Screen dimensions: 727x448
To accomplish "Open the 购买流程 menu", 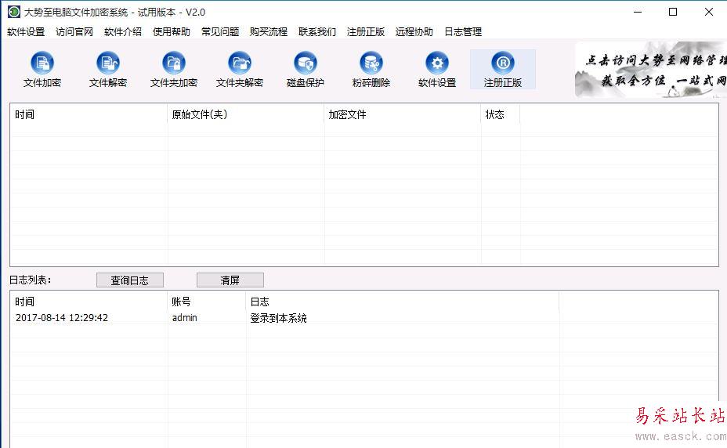I will click(x=269, y=32).
